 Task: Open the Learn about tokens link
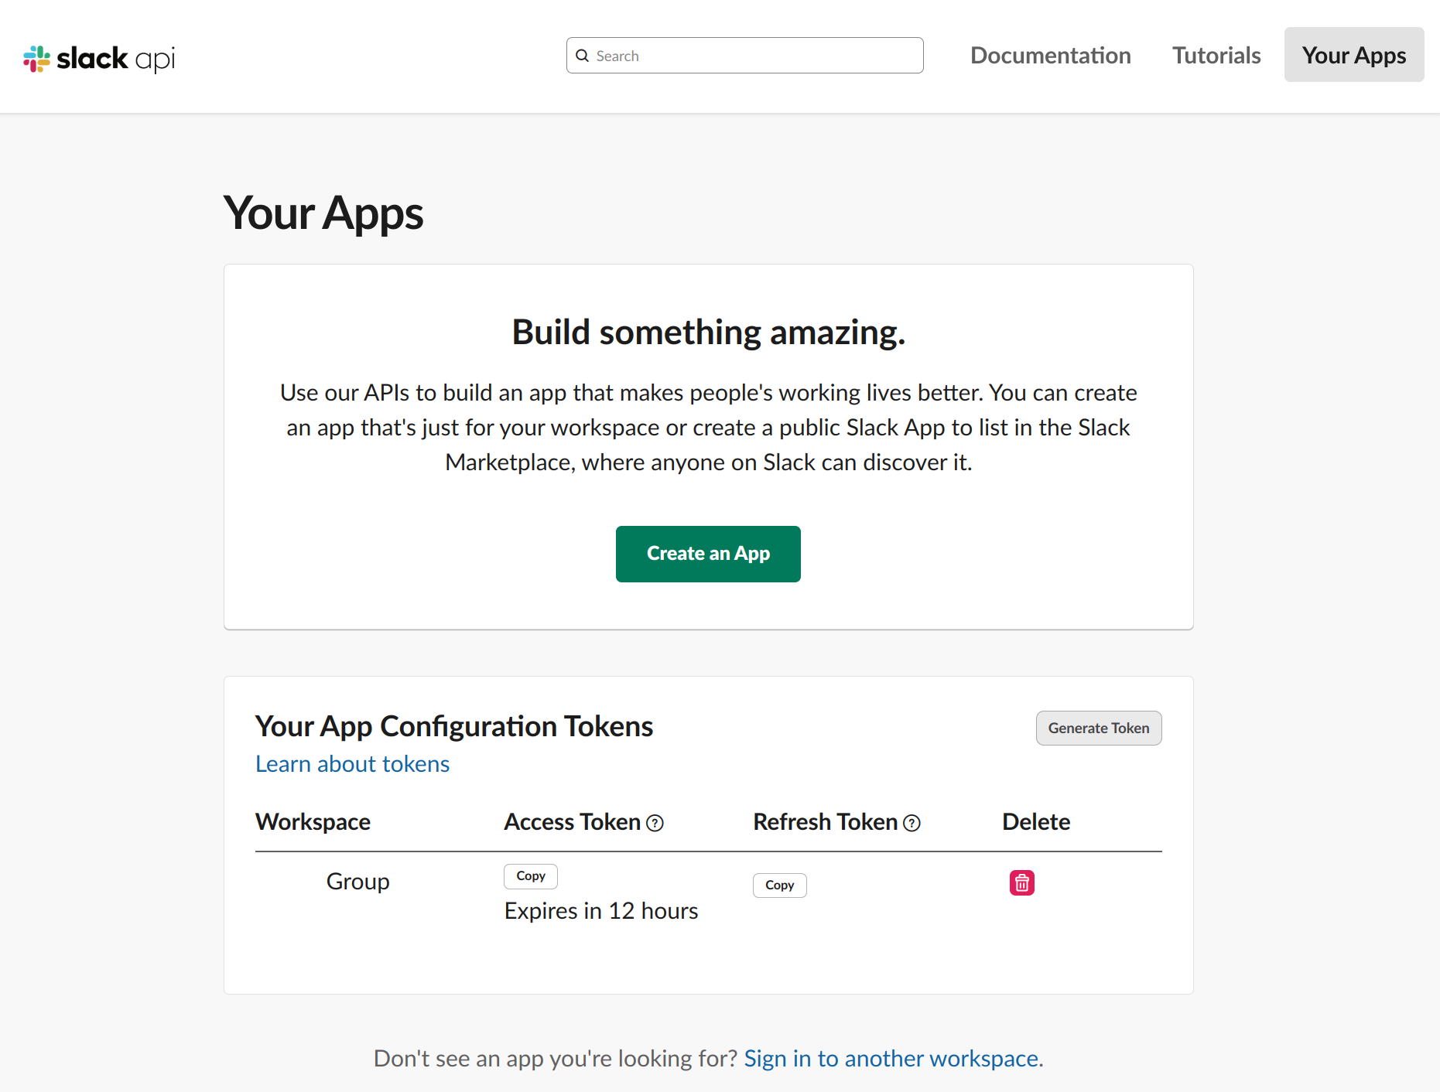(x=352, y=764)
